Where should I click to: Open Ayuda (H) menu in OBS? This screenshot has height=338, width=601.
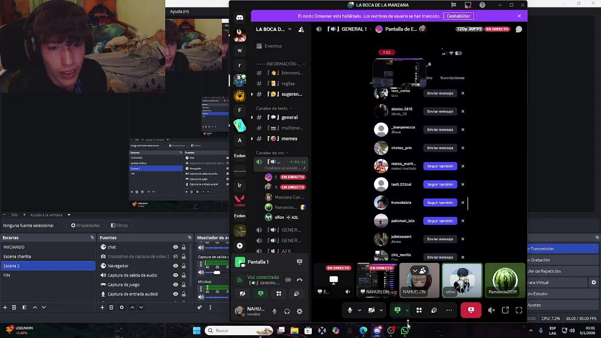click(179, 11)
